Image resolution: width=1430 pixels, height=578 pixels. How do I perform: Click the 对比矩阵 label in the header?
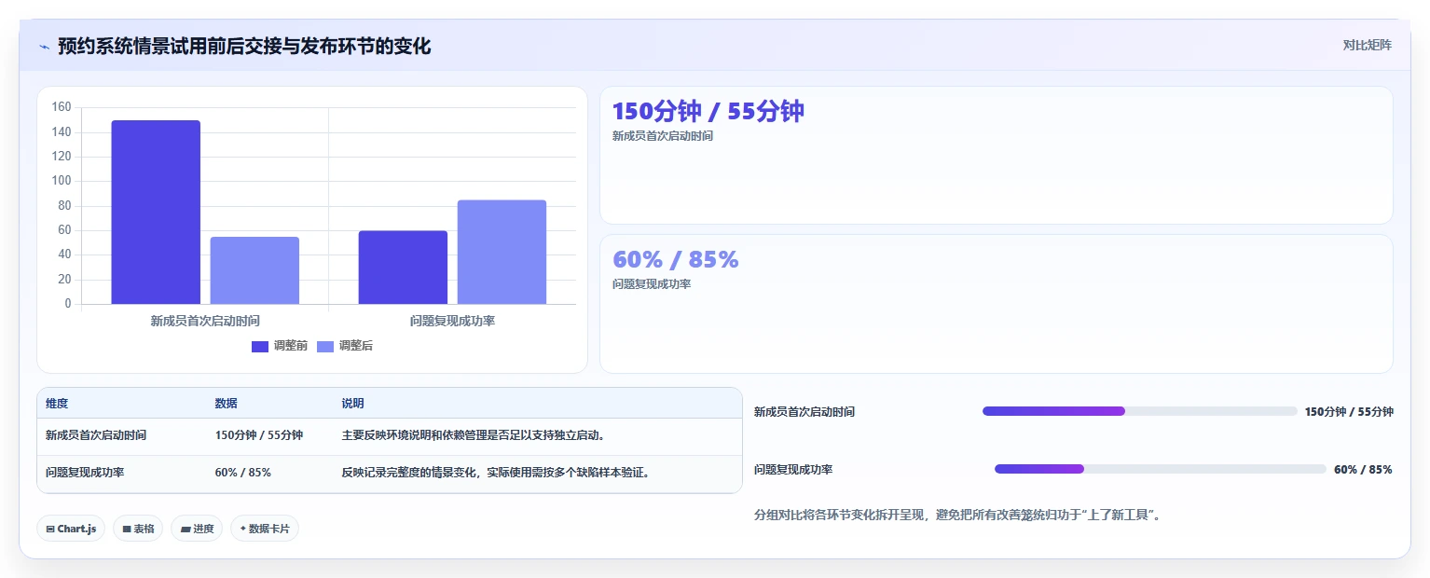tap(1367, 46)
